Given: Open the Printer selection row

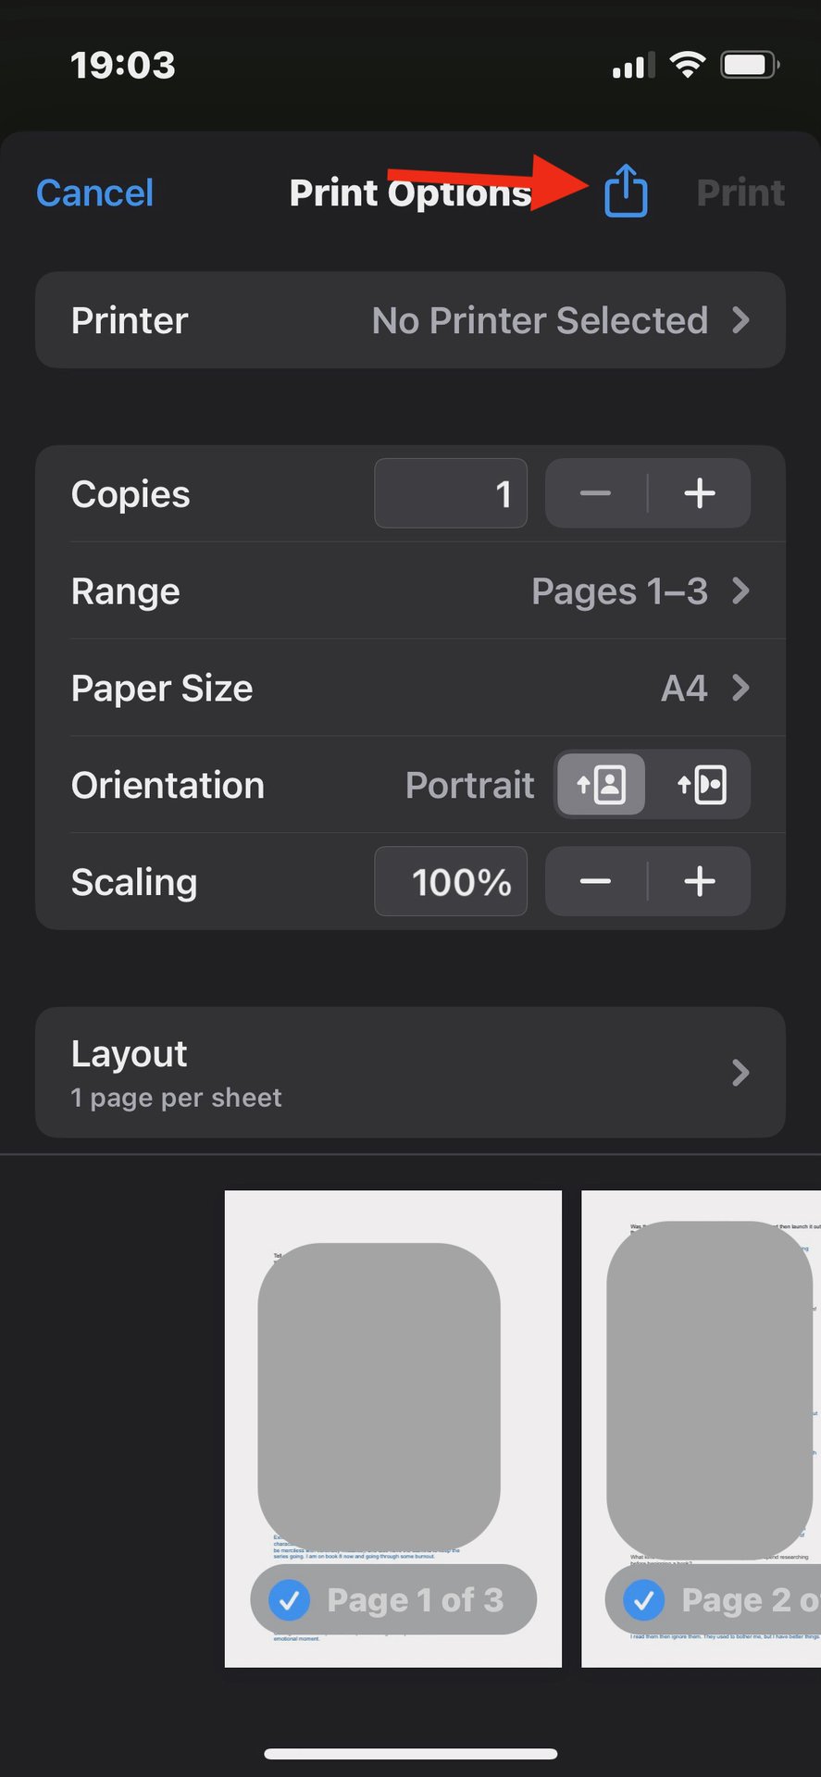Looking at the screenshot, I should pos(410,320).
